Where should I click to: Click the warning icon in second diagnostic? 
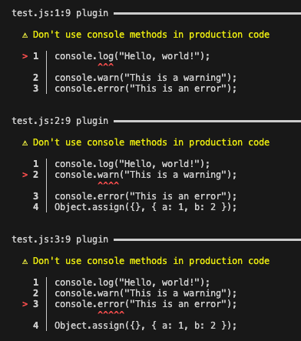[25, 143]
